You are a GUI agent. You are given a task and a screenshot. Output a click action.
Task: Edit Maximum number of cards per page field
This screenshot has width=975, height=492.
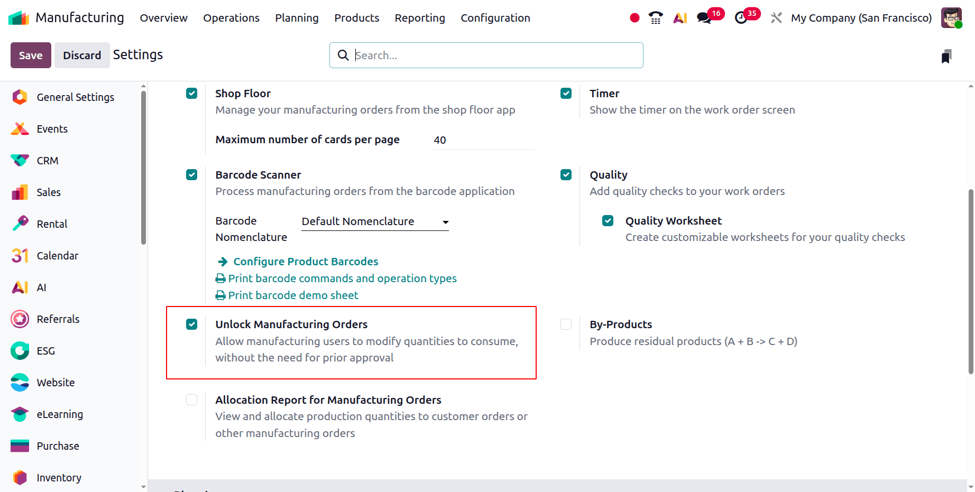484,140
